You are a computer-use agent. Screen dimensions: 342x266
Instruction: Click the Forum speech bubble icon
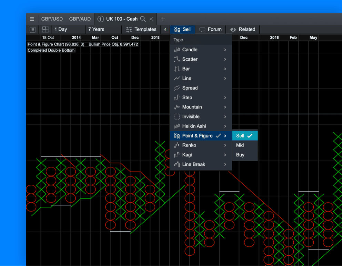pyautogui.click(x=202, y=30)
